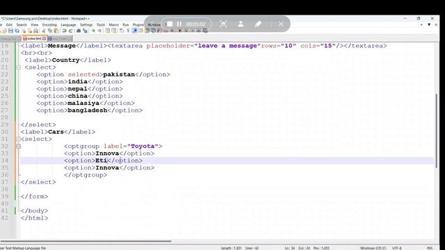This screenshot has width=445, height=250.
Task: Click the Copy toolbar icon
Action: (x=50, y=31)
